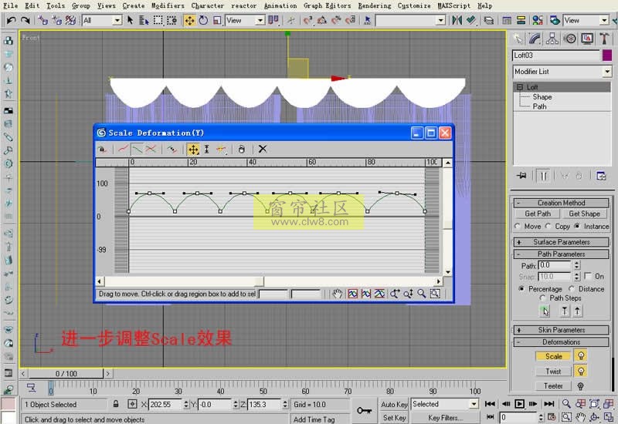Image resolution: width=618 pixels, height=424 pixels.
Task: Click Zoom magnifier in deformation window
Action: click(422, 294)
